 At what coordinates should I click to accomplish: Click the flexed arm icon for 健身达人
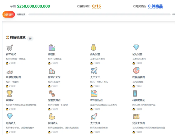point(52,117)
